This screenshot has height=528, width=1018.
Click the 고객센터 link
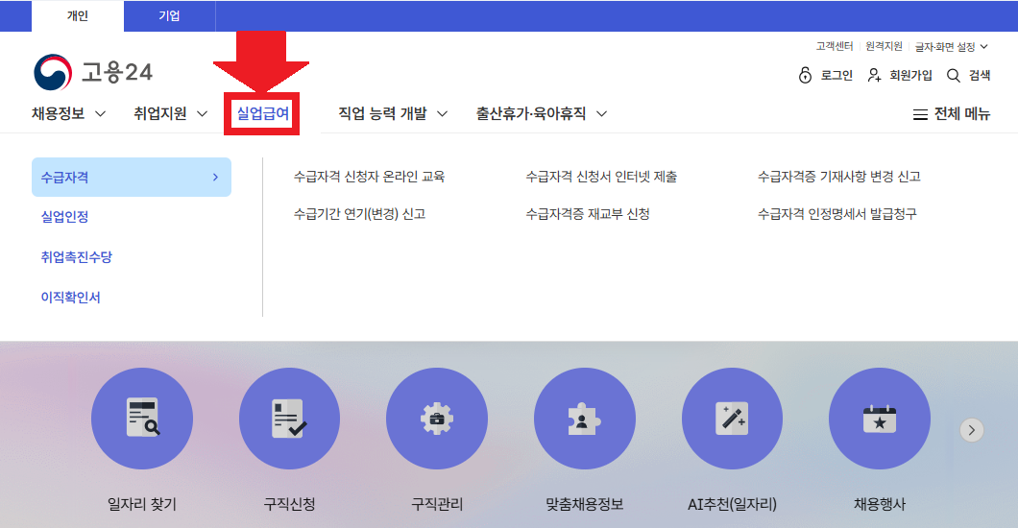(x=835, y=47)
